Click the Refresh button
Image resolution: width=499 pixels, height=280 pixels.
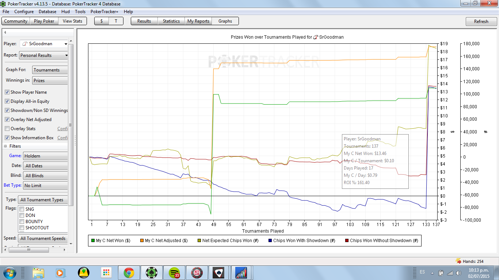point(481,22)
